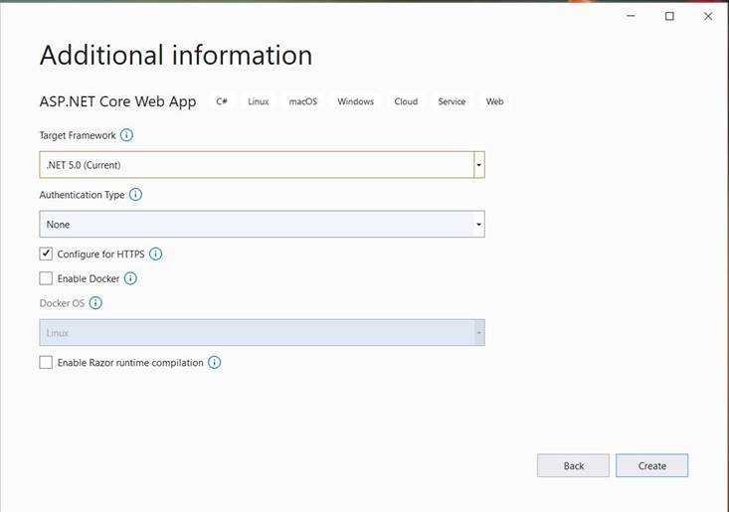Click the Target Framework info icon
729x512 pixels.
coord(126,135)
